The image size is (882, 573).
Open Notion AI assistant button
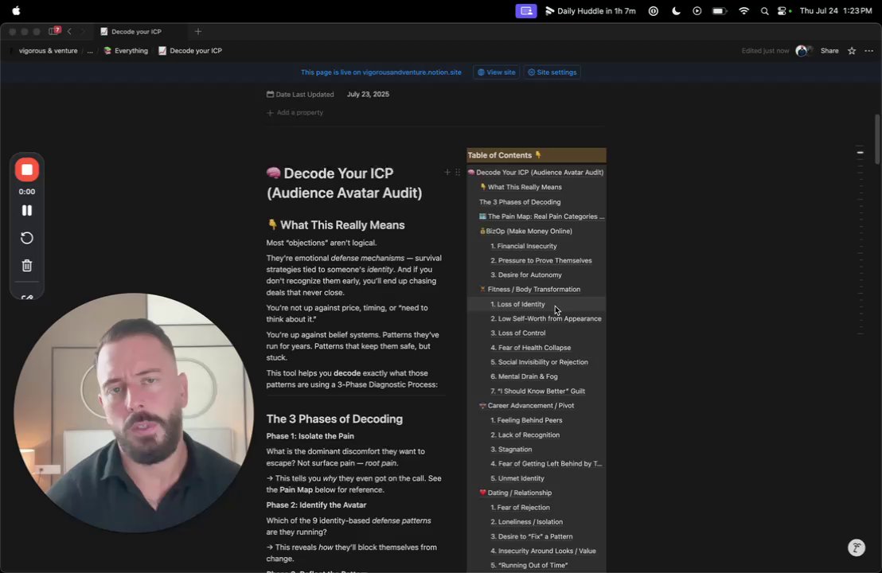(x=856, y=548)
